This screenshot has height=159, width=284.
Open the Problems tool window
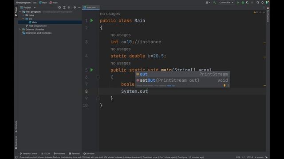coord(59,154)
